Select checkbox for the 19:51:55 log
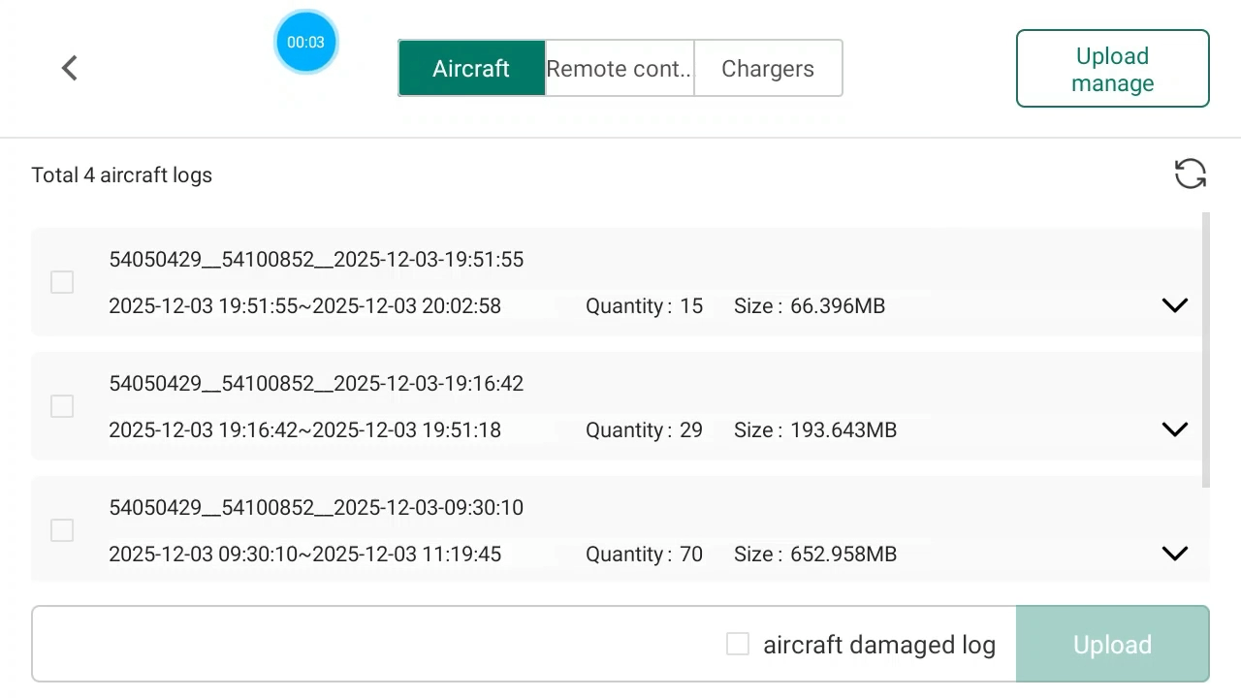The height and width of the screenshot is (698, 1241). click(62, 282)
